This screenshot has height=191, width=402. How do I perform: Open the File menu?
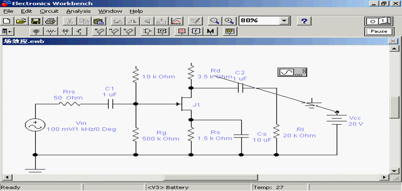pos(9,11)
